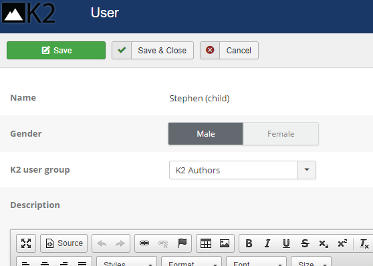Toggle underline formatting
The width and height of the screenshot is (373, 266).
pyautogui.click(x=286, y=243)
